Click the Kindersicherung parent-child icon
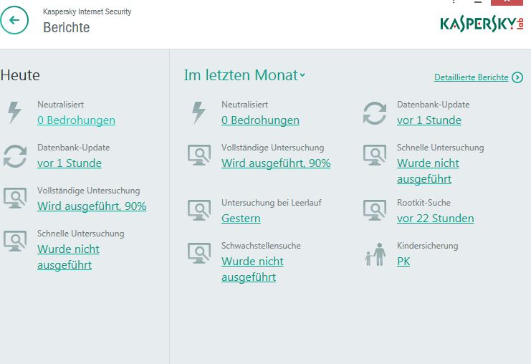The image size is (531, 364). (x=375, y=254)
